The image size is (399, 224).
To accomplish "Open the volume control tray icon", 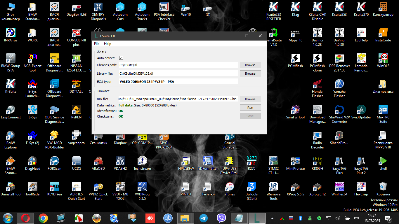I will (338, 218).
